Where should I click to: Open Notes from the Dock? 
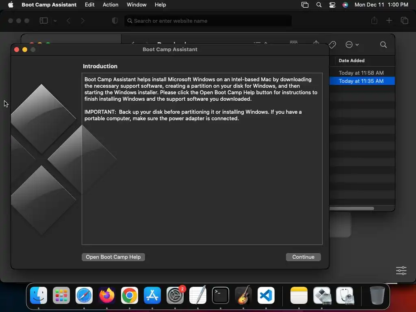299,295
